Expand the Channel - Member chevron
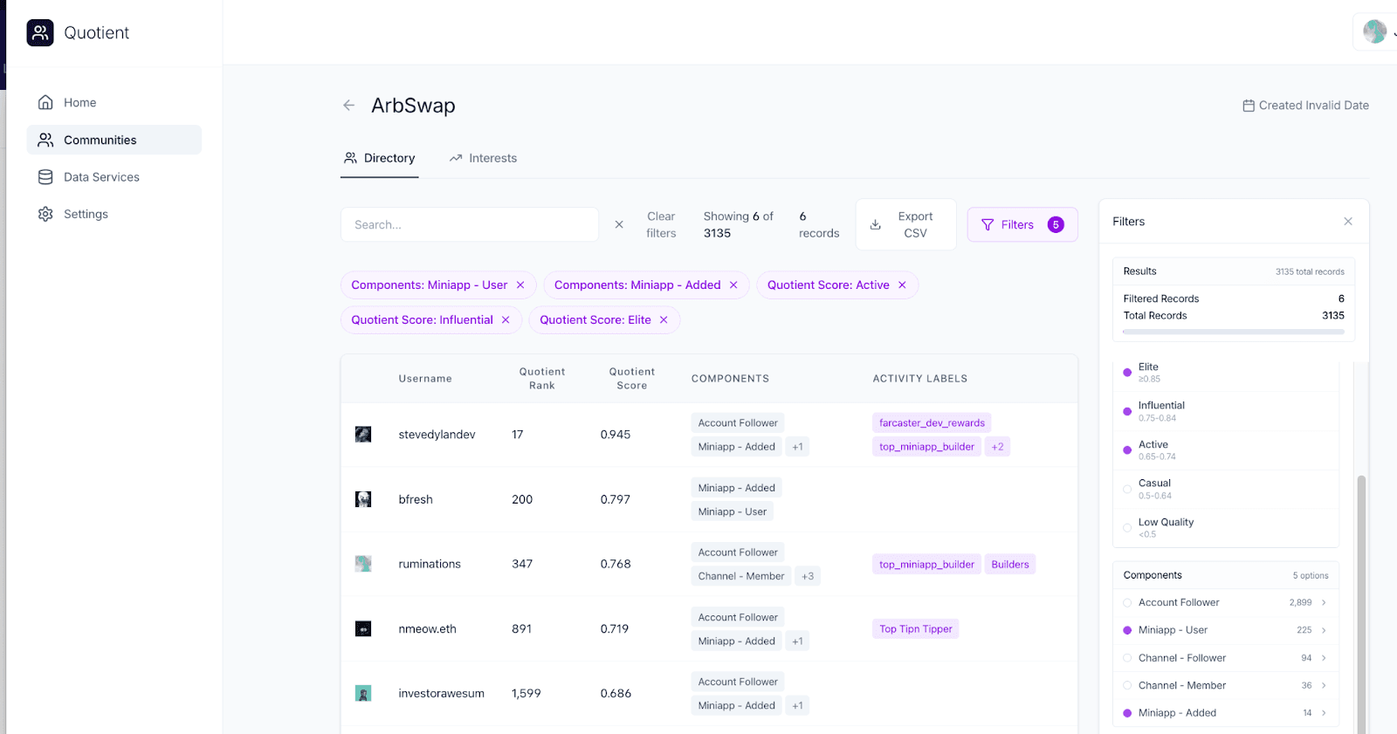This screenshot has width=1397, height=734. tap(1325, 686)
